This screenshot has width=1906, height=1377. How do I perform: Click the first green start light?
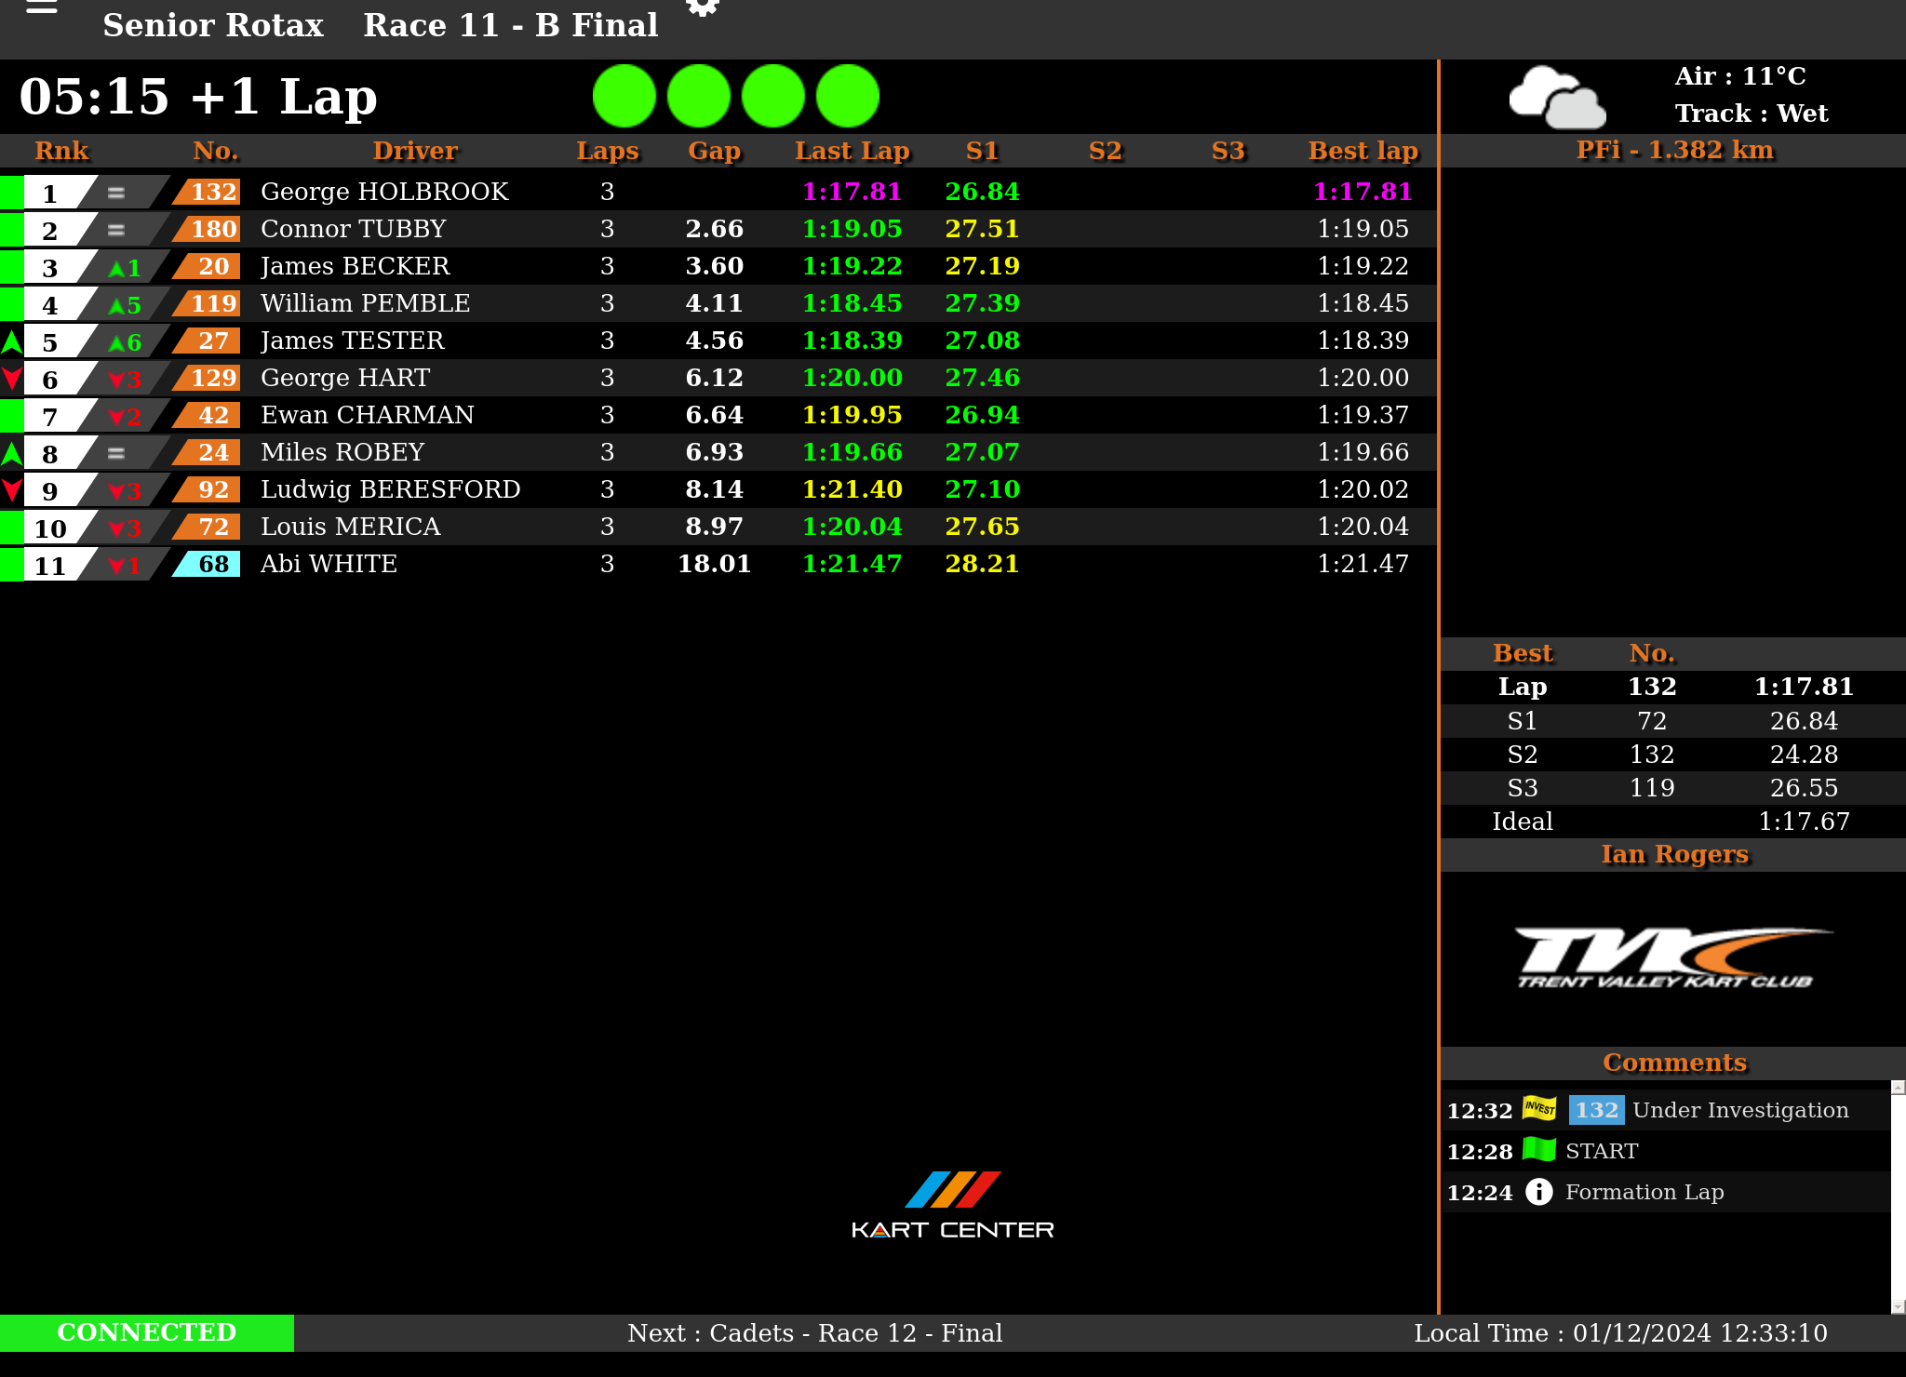pyautogui.click(x=624, y=96)
